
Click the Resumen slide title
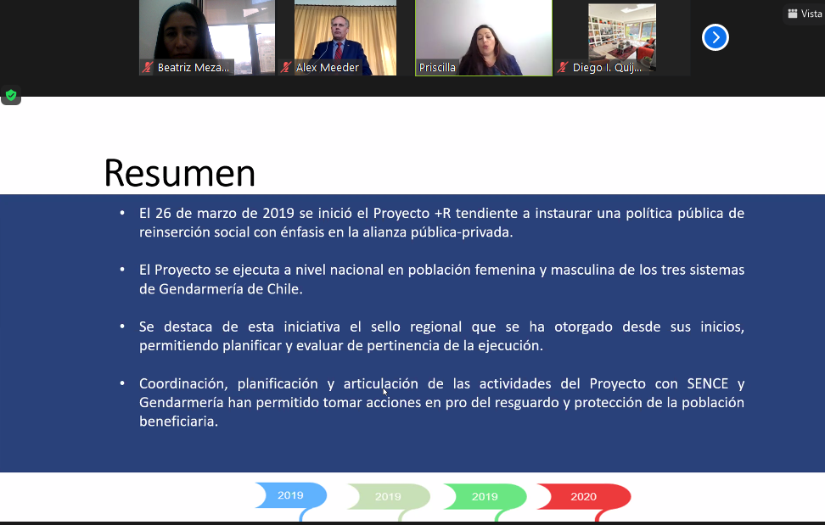(179, 173)
